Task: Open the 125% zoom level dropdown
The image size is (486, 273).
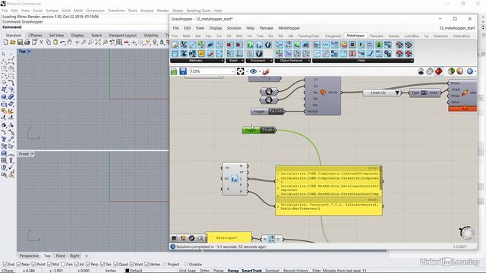Action: [x=232, y=71]
